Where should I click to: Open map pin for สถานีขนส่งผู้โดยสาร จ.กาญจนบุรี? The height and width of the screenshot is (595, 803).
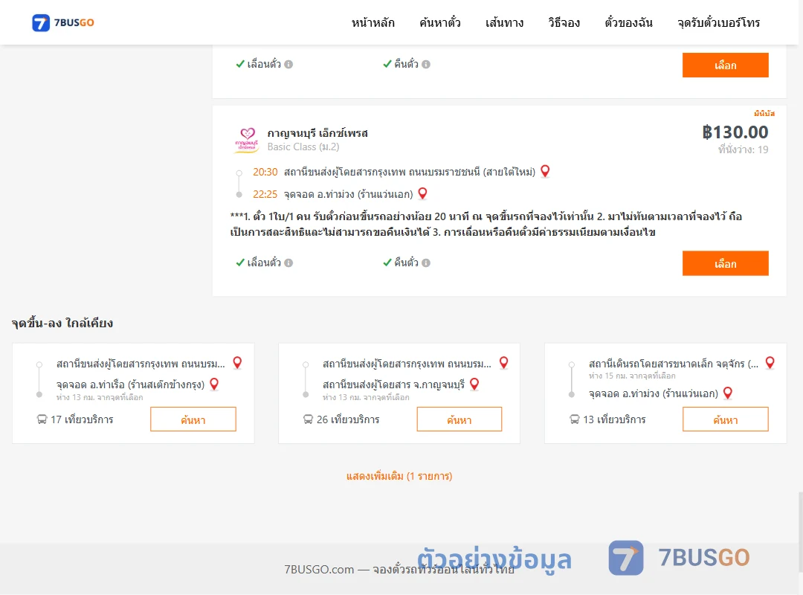pos(474,384)
